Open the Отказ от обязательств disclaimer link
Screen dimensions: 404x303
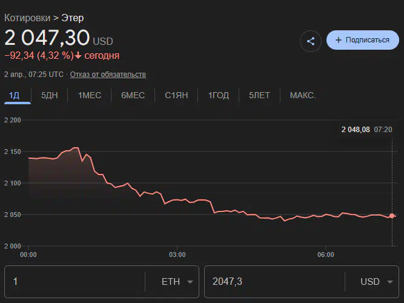pyautogui.click(x=108, y=75)
